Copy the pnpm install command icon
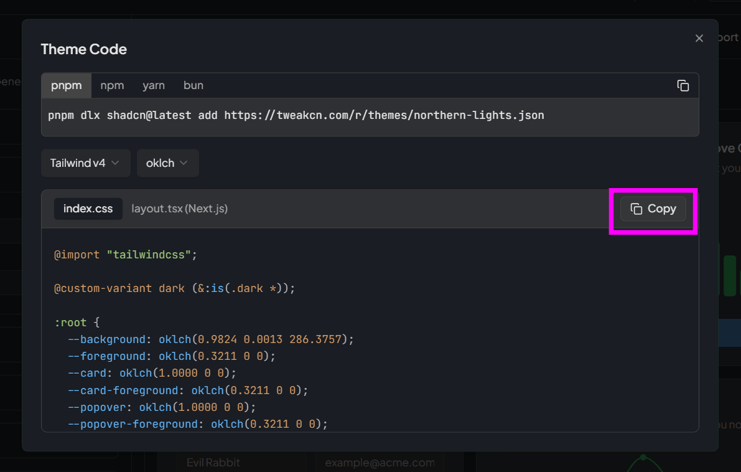 click(683, 85)
